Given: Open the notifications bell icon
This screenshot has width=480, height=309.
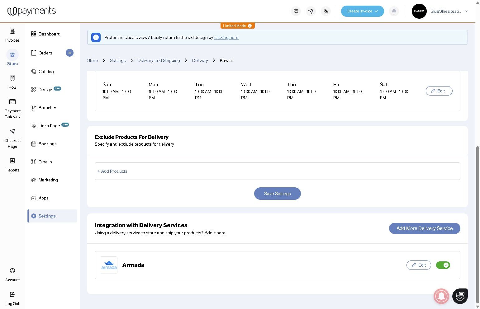Looking at the screenshot, I should click(x=394, y=11).
